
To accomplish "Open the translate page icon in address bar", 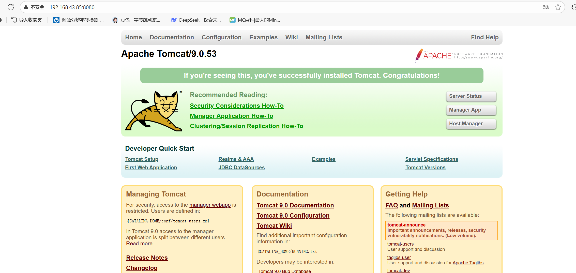I will 545,7.
